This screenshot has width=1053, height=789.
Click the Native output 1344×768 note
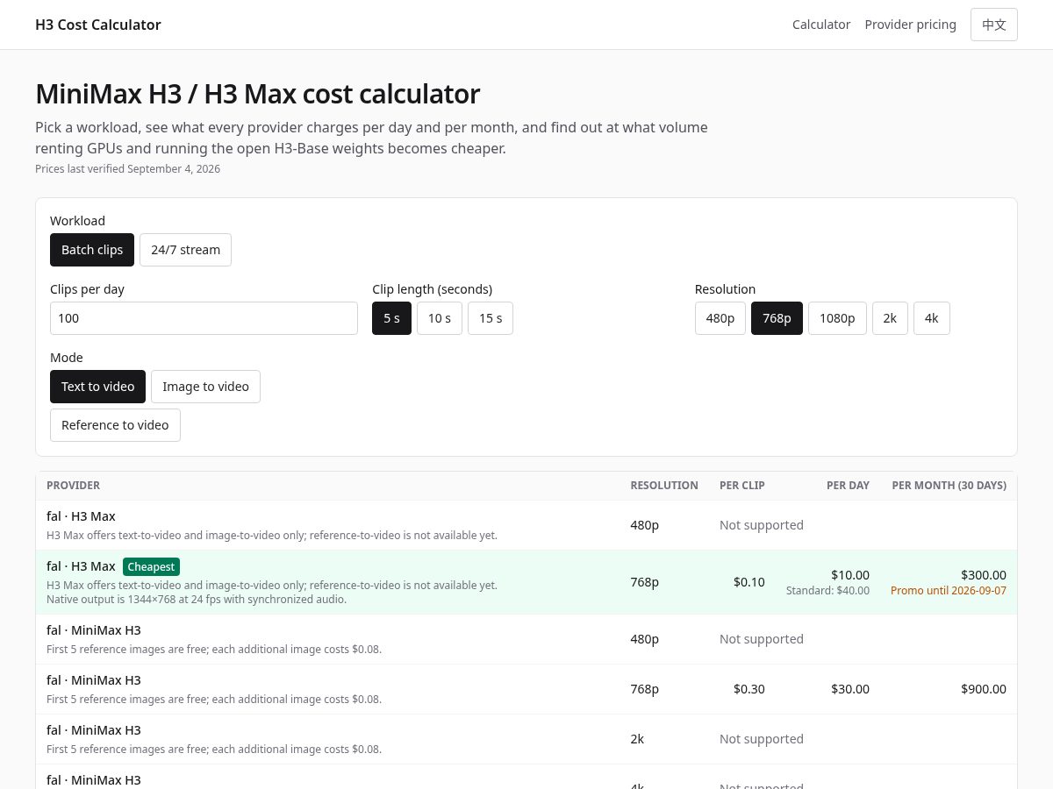click(x=197, y=600)
